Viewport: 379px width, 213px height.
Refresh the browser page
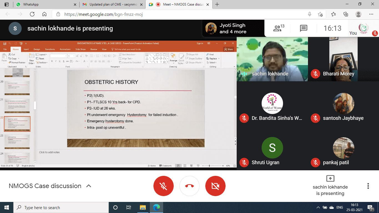tap(32, 14)
